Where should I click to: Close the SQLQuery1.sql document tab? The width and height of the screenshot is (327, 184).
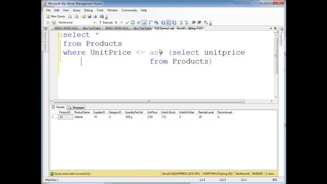[275, 29]
